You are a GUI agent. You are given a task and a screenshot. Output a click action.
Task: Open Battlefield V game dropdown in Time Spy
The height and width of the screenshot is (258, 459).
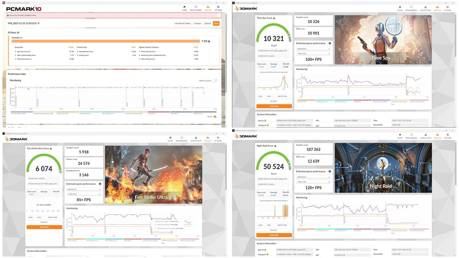coord(313,49)
